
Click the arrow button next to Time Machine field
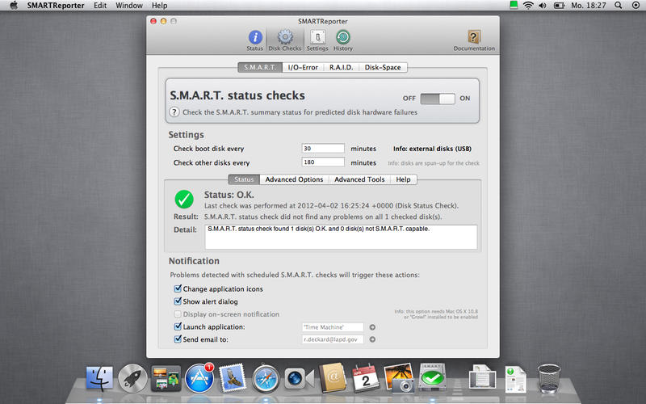point(372,327)
